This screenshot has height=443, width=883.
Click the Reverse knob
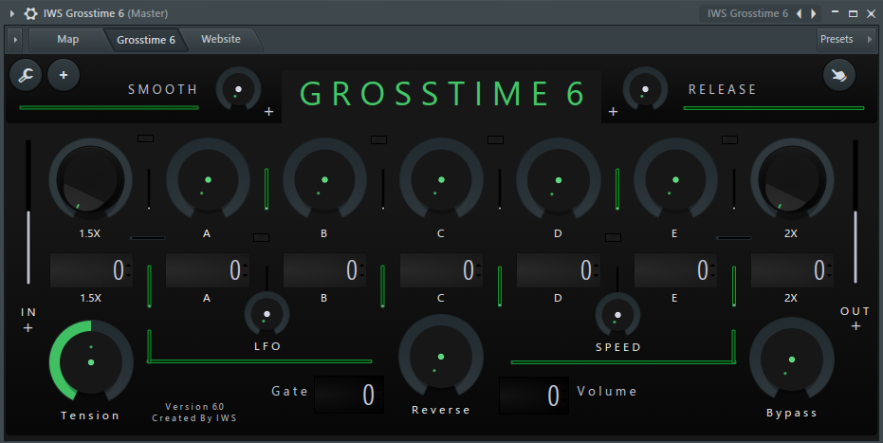coord(441,357)
